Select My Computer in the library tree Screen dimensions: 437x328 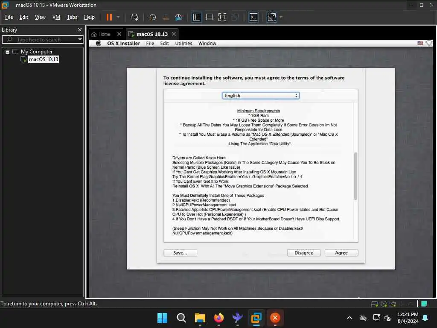37,52
